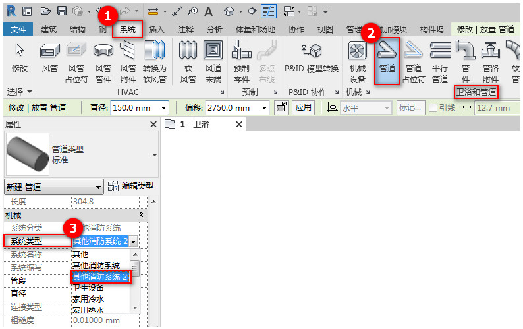The height and width of the screenshot is (329, 523).
Task: Toggle the Leader (引线) checkbox
Action: [433, 108]
